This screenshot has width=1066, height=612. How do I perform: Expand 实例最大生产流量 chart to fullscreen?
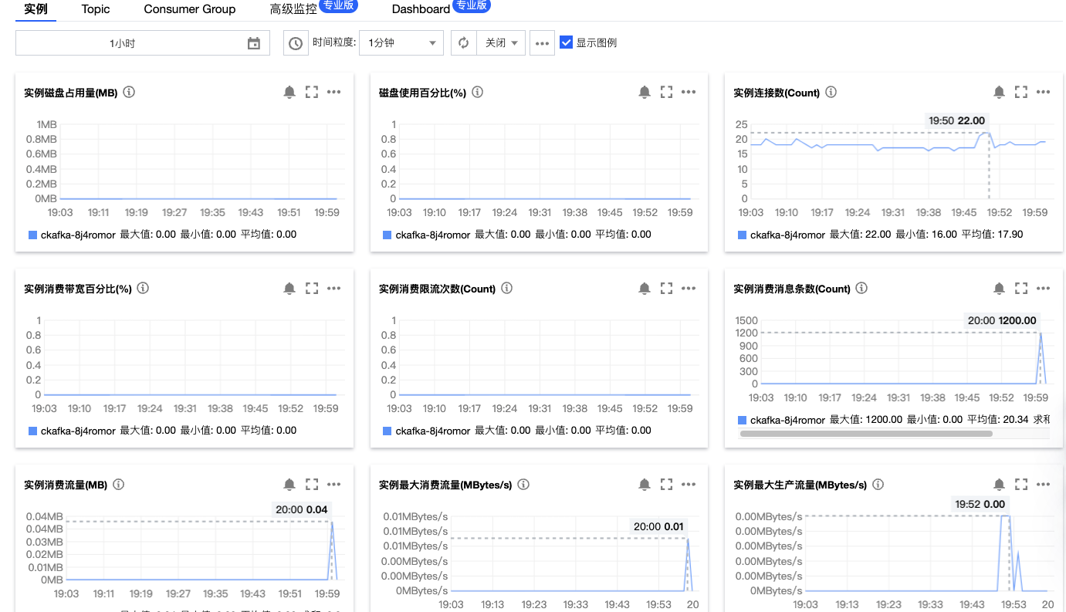click(x=1021, y=484)
